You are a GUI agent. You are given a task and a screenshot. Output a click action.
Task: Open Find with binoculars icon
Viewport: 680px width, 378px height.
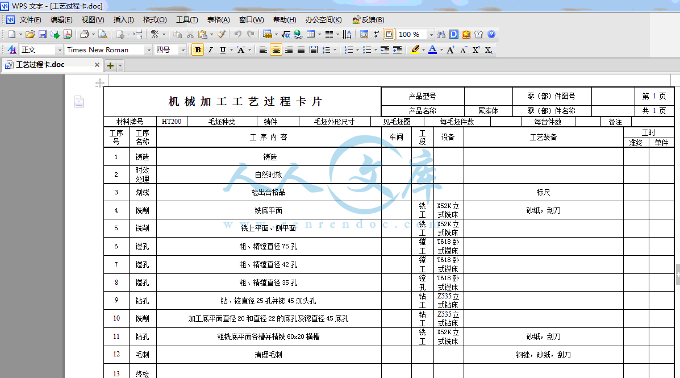point(441,34)
